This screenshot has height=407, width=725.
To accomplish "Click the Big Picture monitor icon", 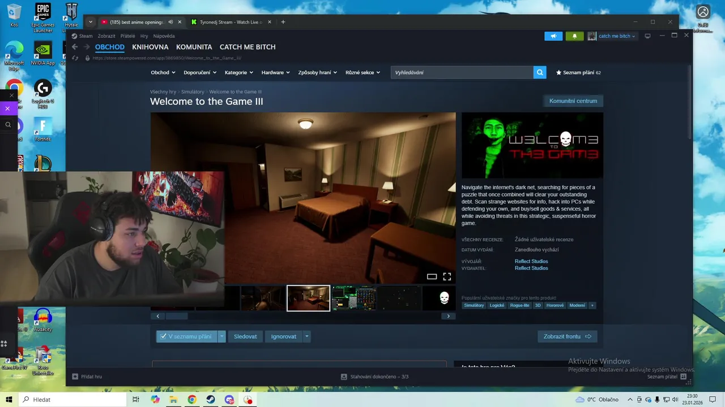I will click(x=648, y=36).
